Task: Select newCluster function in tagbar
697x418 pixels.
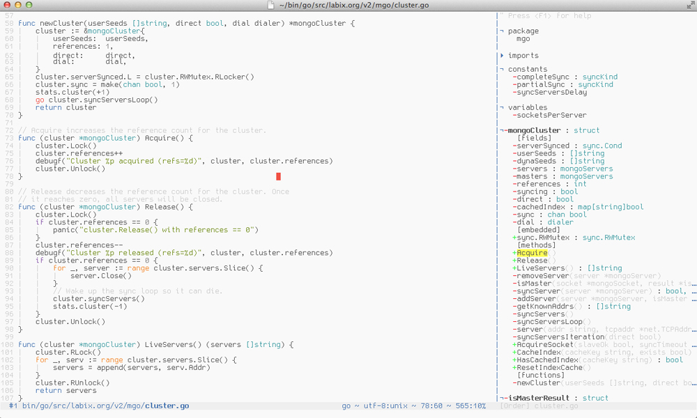Action: pos(538,383)
